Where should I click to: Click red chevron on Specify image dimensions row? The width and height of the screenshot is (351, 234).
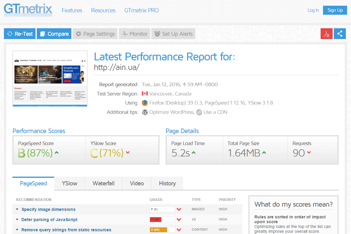click(x=179, y=209)
